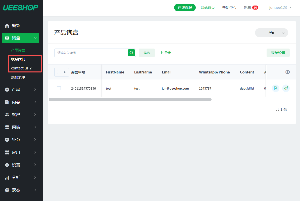This screenshot has height=201, width=300.
Task: Click the horizontal table scrollbar
Action: point(130,100)
